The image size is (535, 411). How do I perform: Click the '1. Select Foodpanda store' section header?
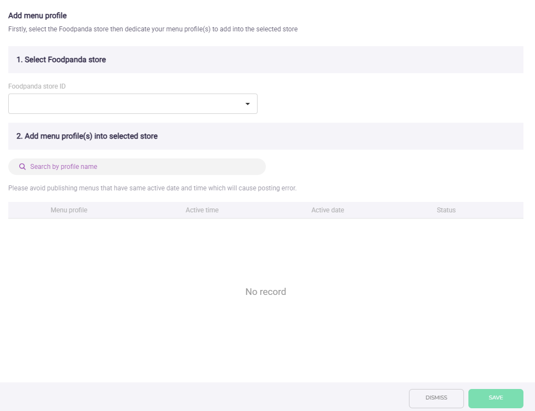click(x=61, y=59)
